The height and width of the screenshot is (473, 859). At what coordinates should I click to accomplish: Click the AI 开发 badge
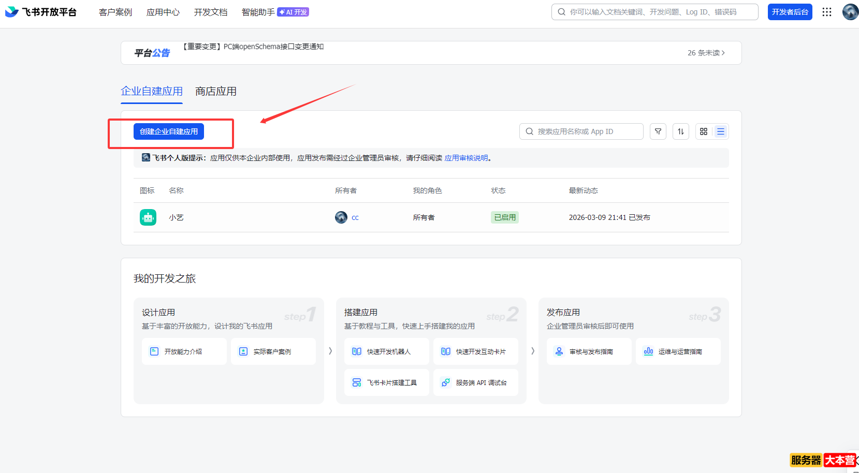[293, 12]
